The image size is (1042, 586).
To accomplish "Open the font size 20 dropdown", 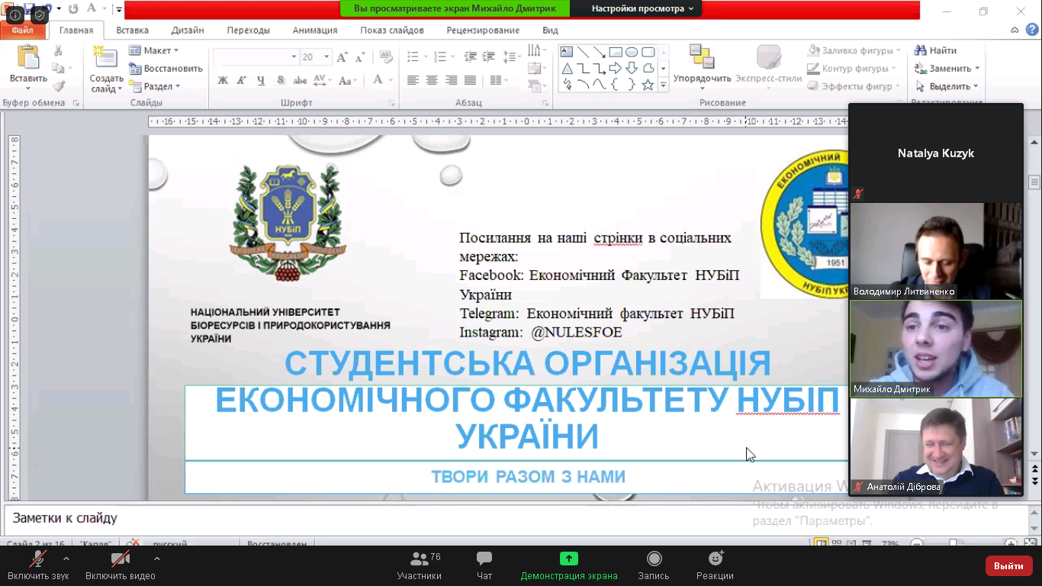I will pyautogui.click(x=326, y=57).
